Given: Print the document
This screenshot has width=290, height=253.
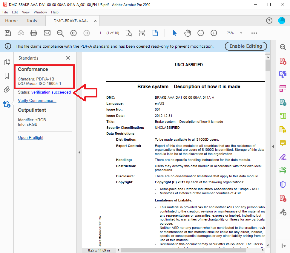Looking at the screenshot, I should coord(33,33).
